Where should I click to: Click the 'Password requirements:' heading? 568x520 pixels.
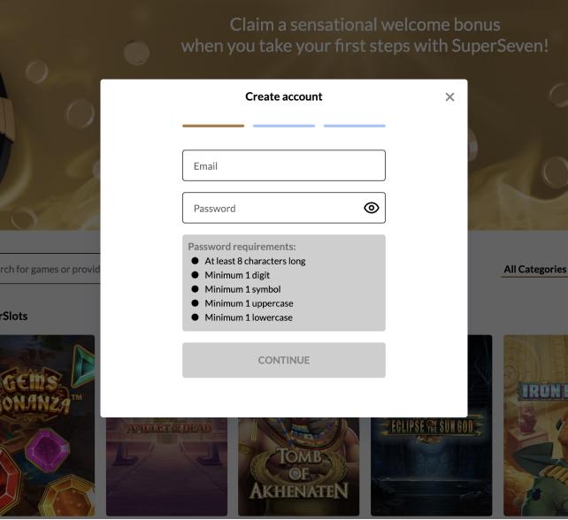pos(242,247)
